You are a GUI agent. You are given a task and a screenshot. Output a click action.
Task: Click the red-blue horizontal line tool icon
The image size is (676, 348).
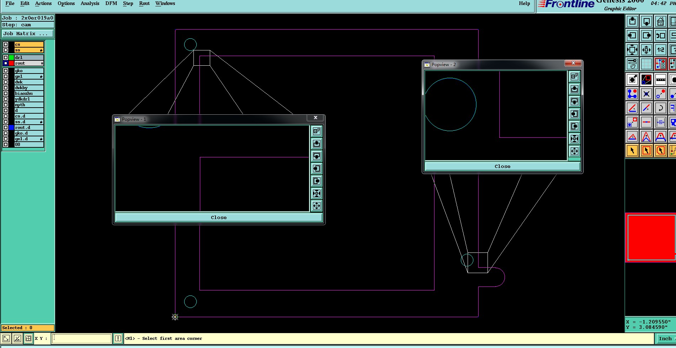coord(646,122)
